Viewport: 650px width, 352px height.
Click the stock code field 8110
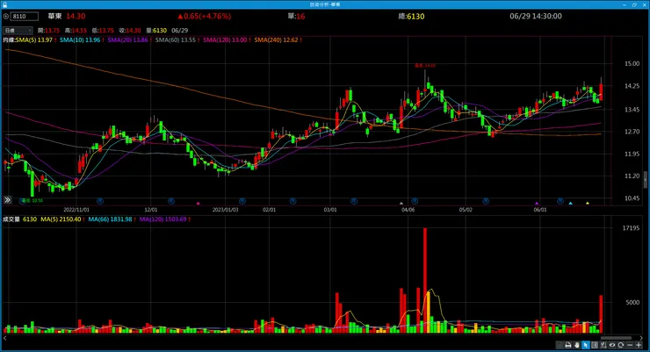(x=25, y=17)
